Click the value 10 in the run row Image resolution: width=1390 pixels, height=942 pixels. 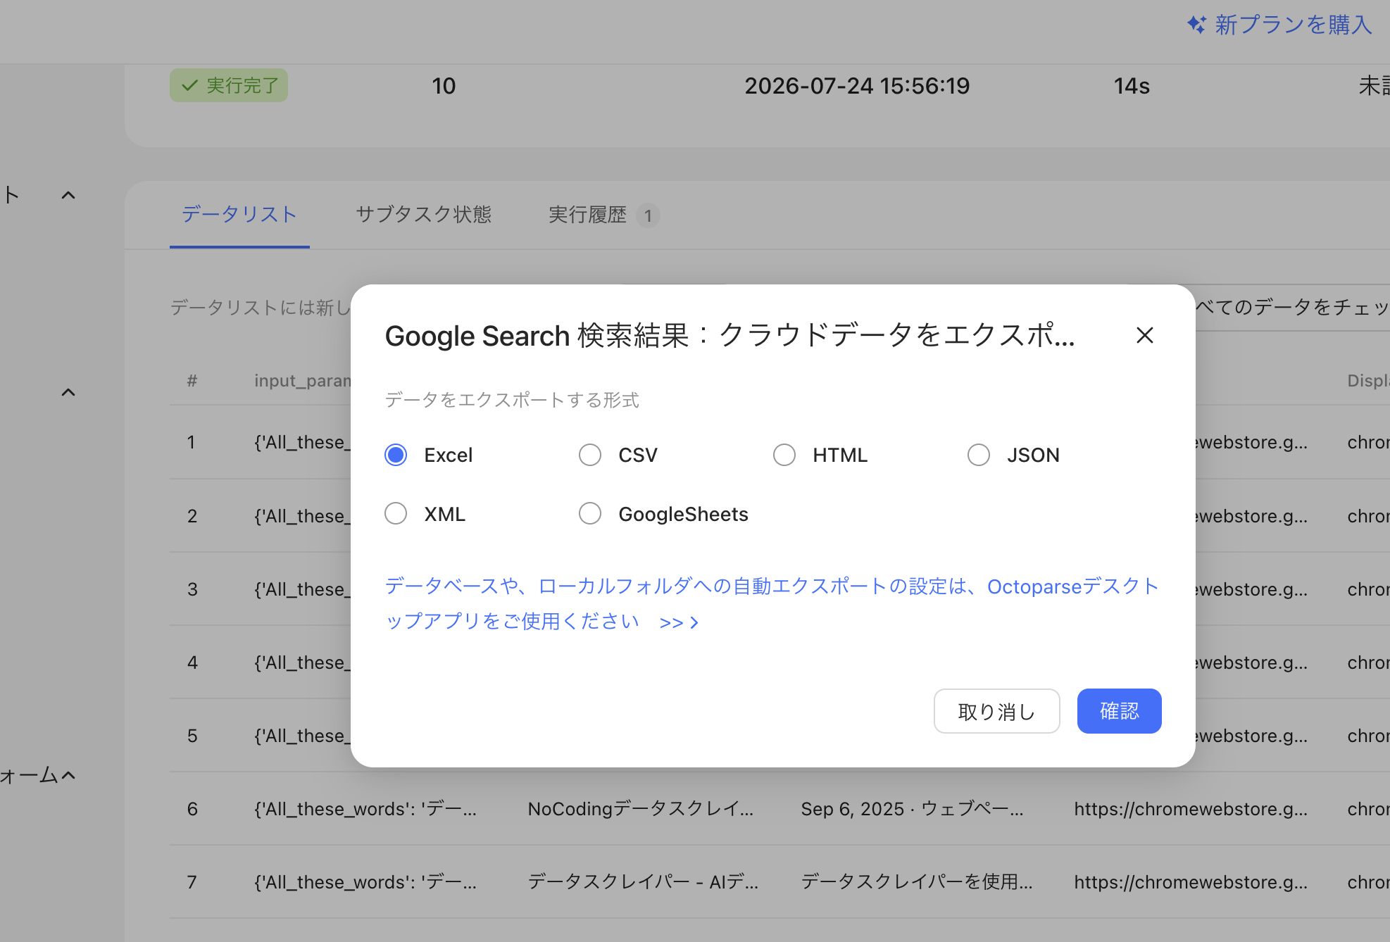444,86
